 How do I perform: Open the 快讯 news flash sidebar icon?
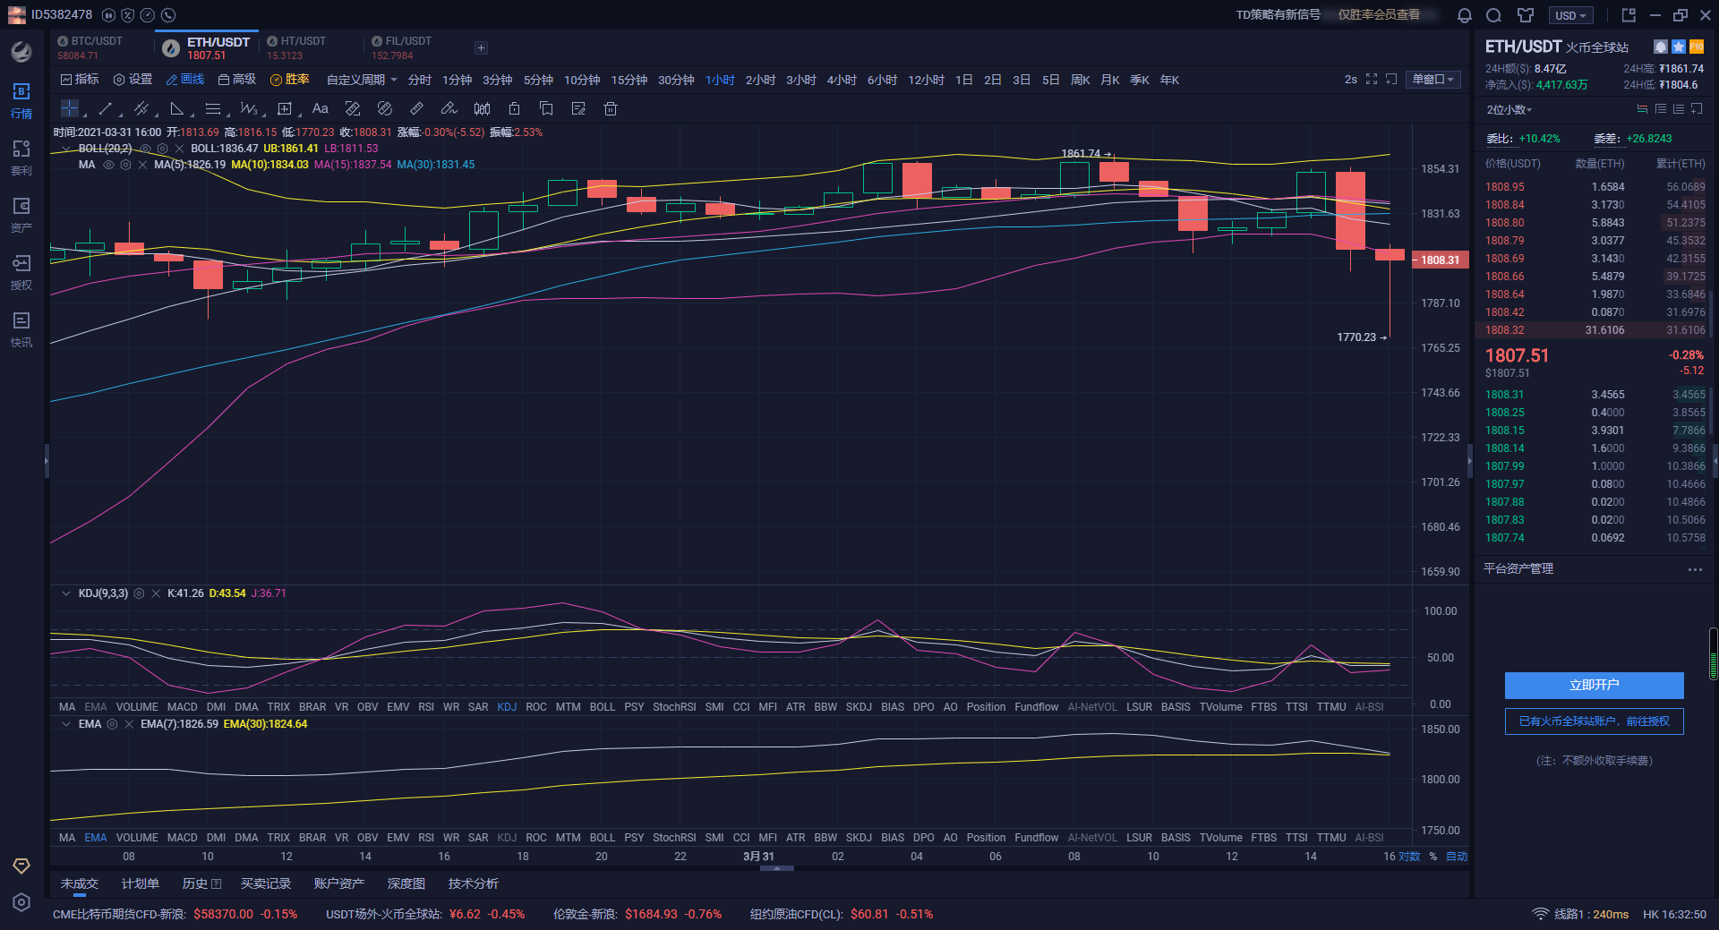(21, 329)
